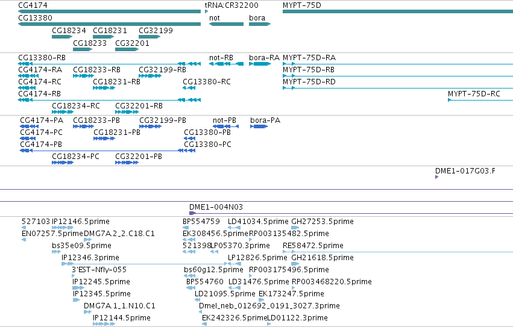Select the CG4174-PA protein glyph
This screenshot has width=513, height=327.
coord(29,126)
